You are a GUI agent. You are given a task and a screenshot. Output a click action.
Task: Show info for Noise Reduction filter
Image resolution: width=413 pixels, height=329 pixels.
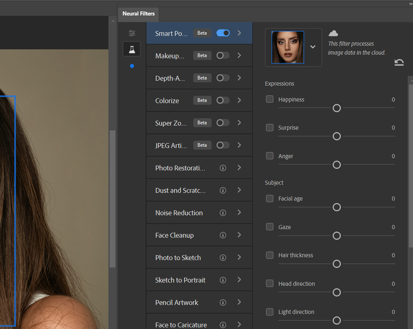(223, 212)
